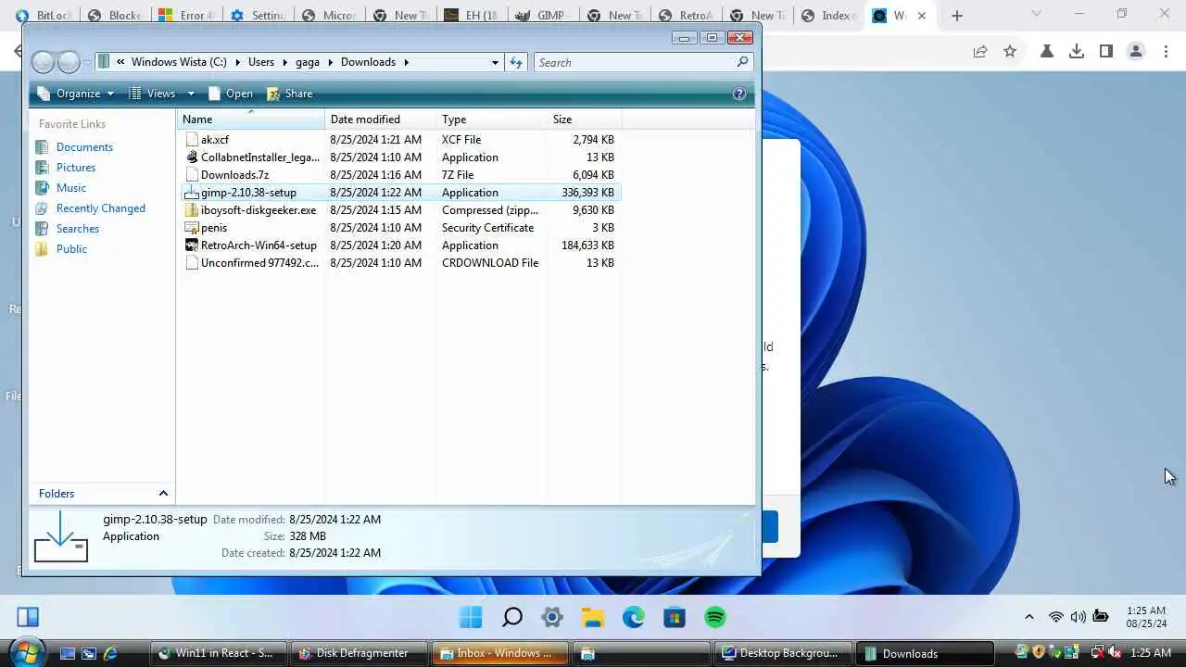
Task: Open Settings gear on Windows 11 taskbar
Action: pos(552,617)
